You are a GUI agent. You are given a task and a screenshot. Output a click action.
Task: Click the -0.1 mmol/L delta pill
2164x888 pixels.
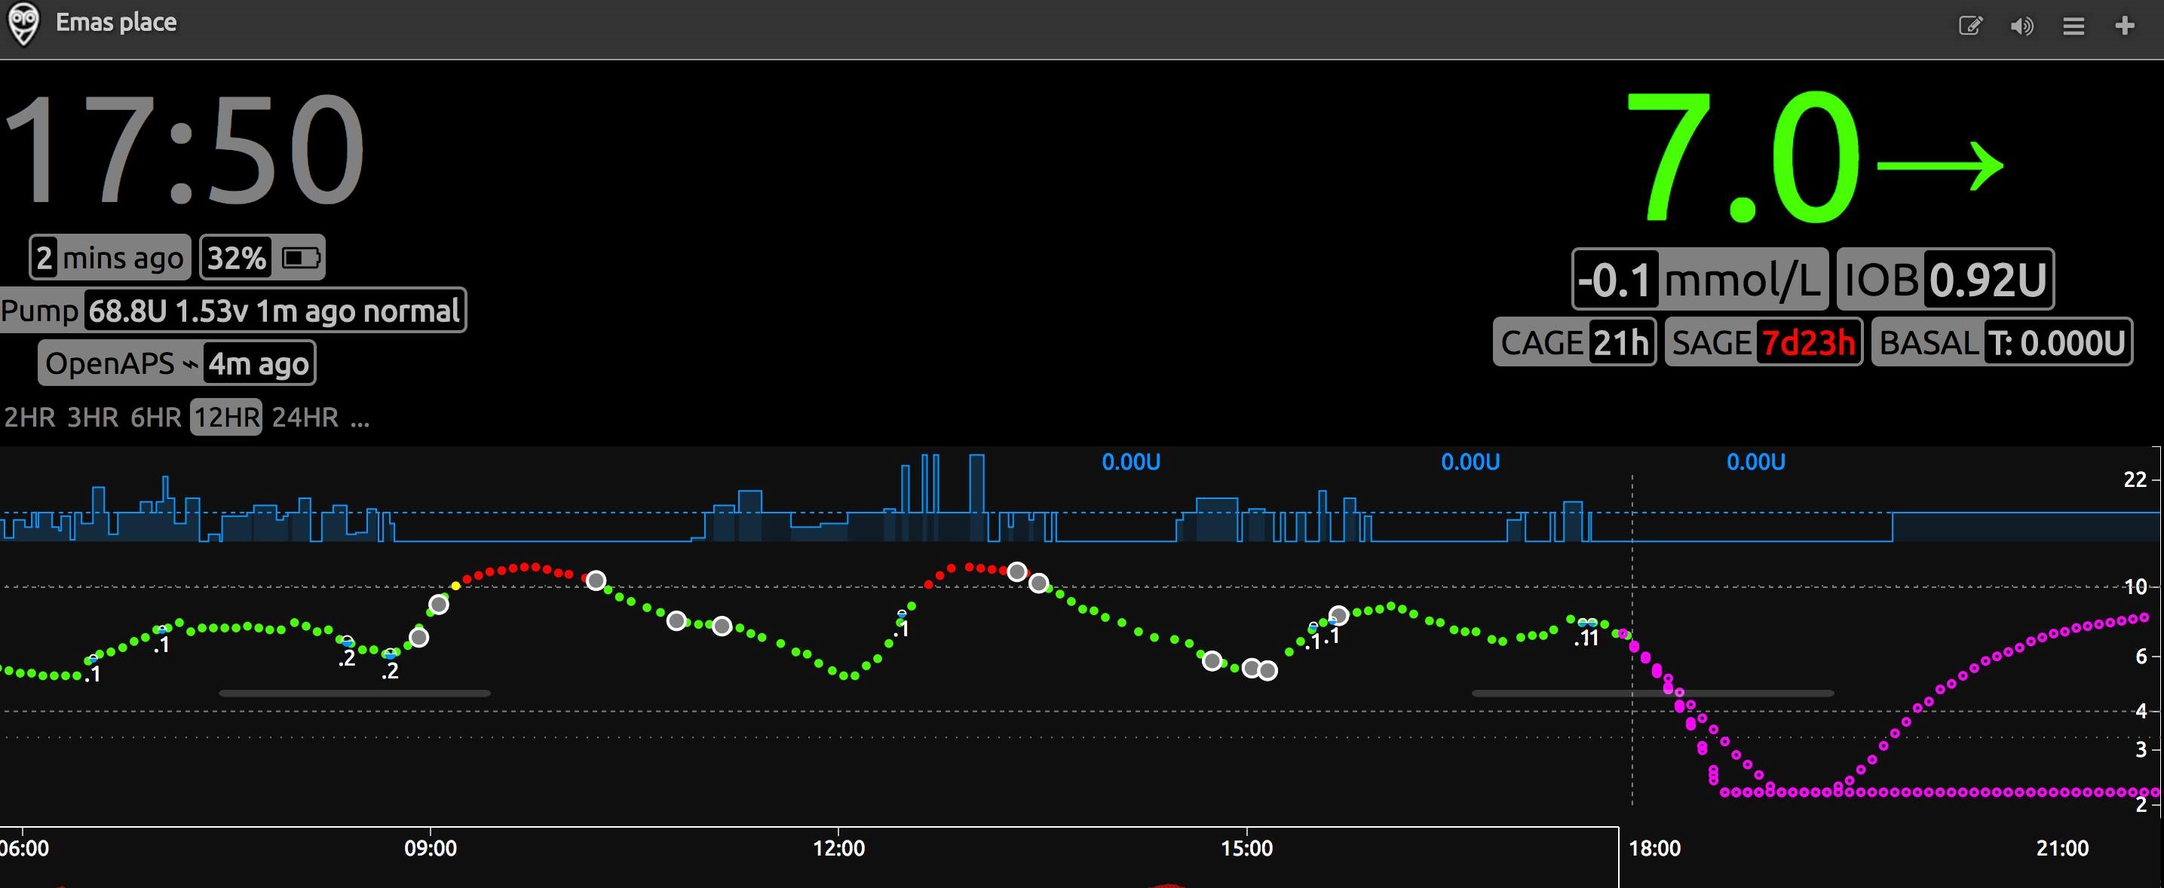pos(1700,280)
